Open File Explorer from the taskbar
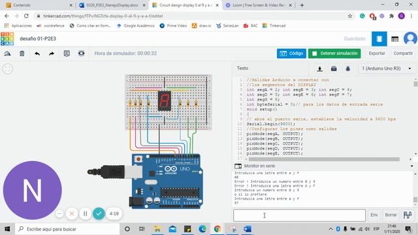Screen dimensions: 418x235 tap(157, 229)
